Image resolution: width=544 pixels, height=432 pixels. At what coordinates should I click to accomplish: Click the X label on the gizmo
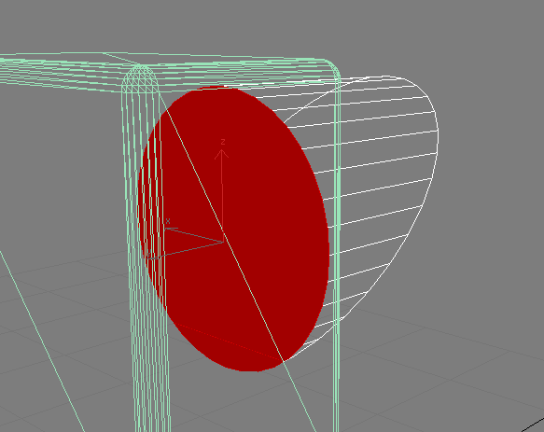[168, 221]
